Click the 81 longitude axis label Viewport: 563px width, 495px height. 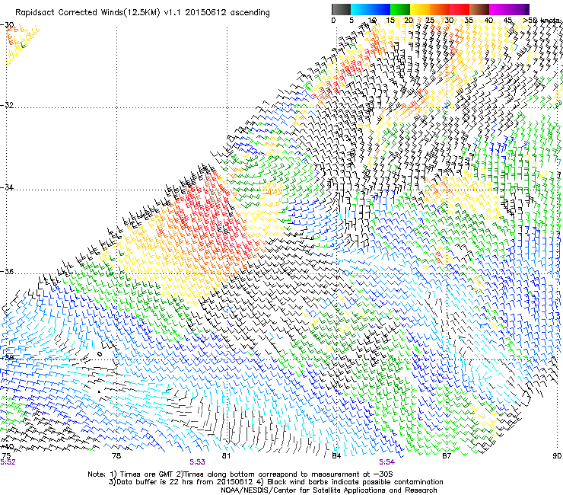pos(226,456)
